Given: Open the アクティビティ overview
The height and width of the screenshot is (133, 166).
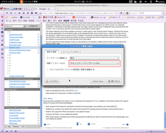Looking at the screenshot, I should click(8, 2).
